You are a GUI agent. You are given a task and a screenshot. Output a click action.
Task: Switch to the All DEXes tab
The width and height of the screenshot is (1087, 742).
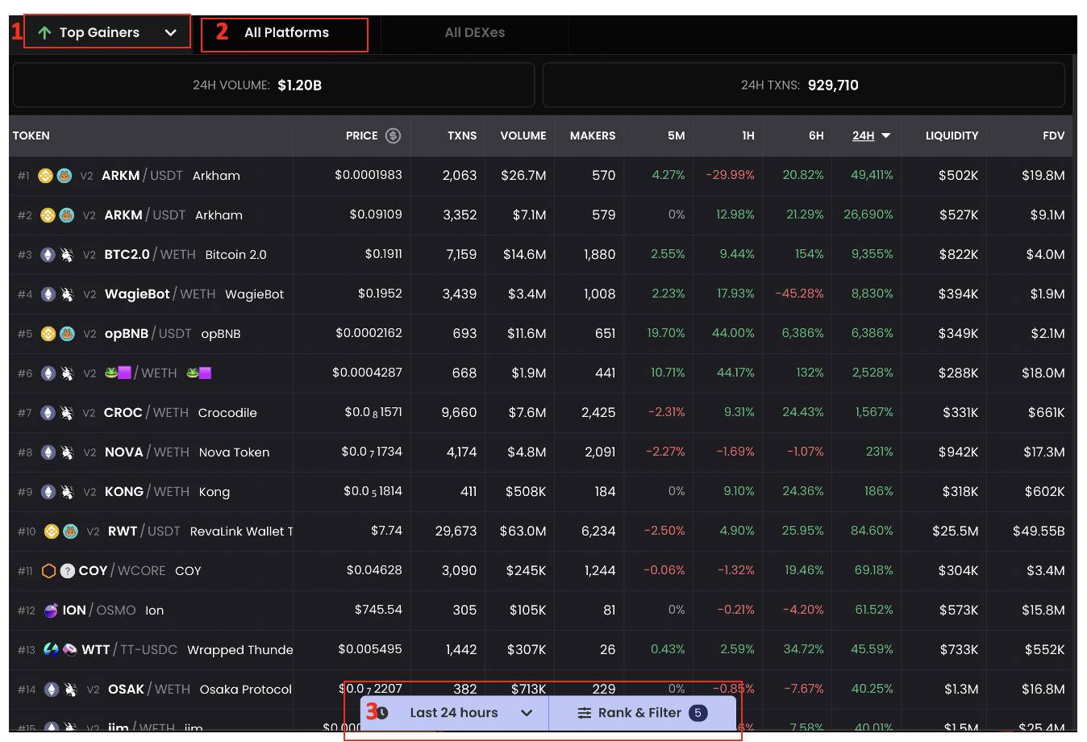(474, 33)
